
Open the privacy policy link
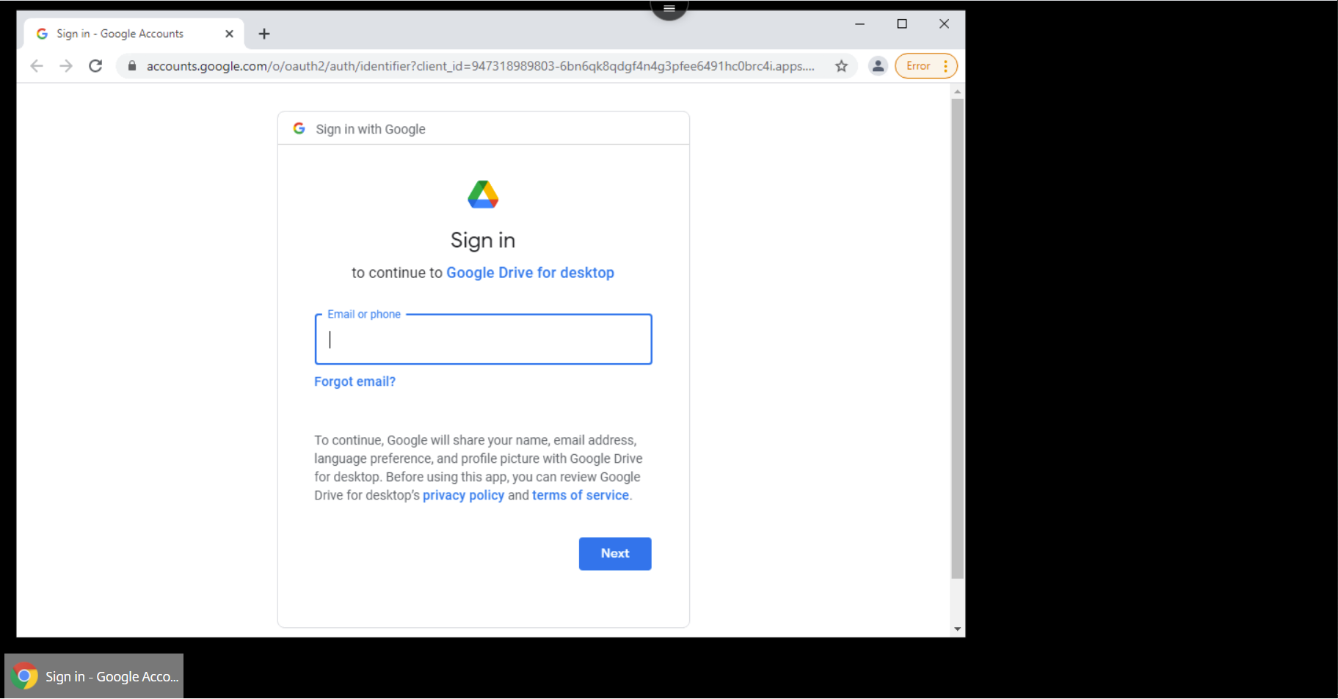[463, 495]
